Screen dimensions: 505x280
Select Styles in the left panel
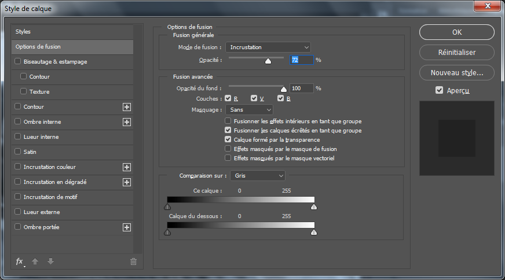72,32
